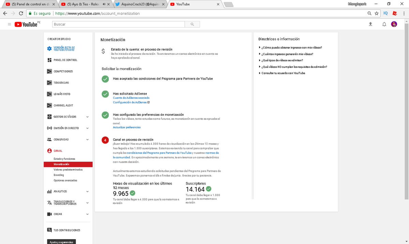409x244 pixels.
Task: Click the red step 4 review badge
Action: tap(105, 140)
